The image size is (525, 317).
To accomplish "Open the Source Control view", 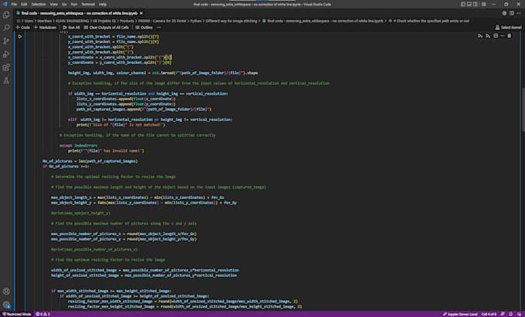I will click(x=6, y=41).
